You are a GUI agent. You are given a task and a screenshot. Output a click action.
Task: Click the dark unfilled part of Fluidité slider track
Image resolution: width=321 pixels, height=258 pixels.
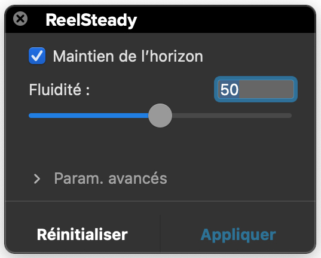click(232, 116)
